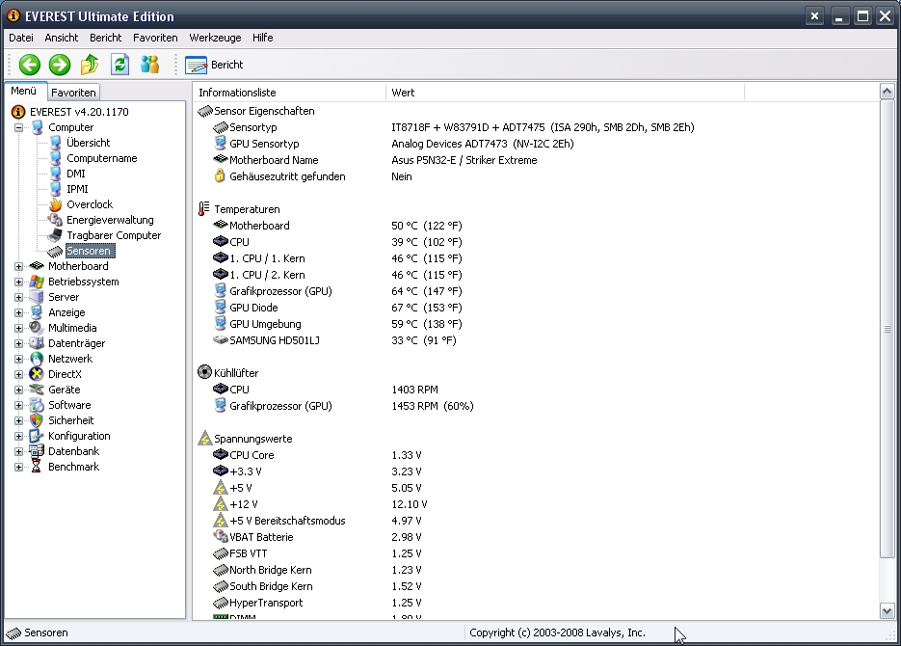Image resolution: width=901 pixels, height=646 pixels.
Task: Select DMI tree item
Action: (76, 174)
